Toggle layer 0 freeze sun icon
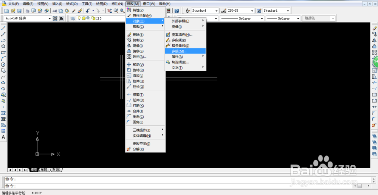 84,18
